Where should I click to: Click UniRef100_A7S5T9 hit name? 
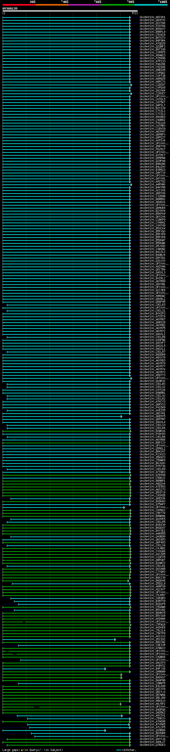click(x=152, y=316)
